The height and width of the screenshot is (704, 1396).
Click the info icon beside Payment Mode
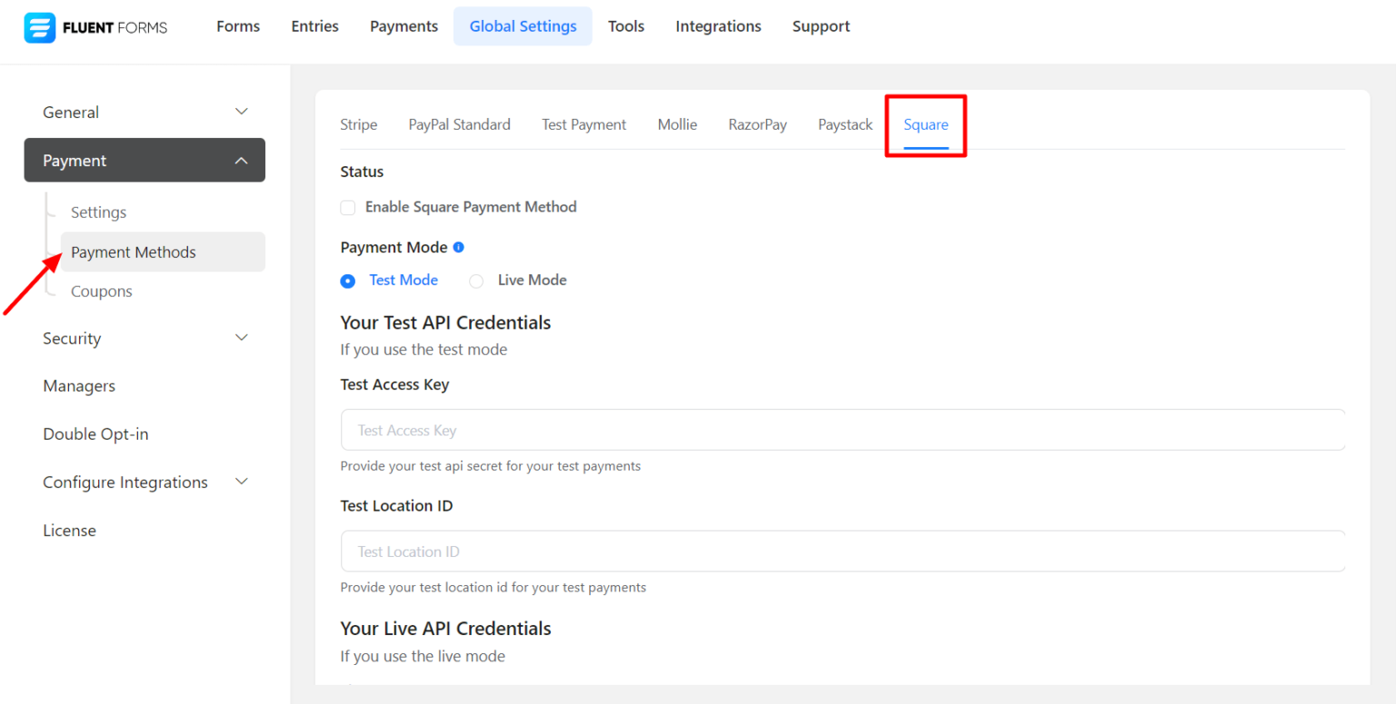coord(458,246)
